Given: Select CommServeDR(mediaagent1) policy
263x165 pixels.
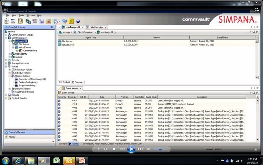Looking at the screenshot, I should [x=32, y=79].
